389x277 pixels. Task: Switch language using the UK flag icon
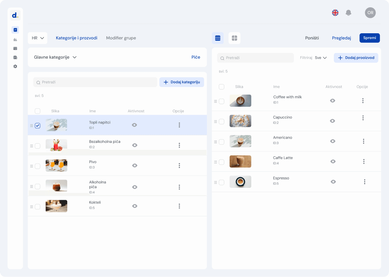pyautogui.click(x=335, y=13)
